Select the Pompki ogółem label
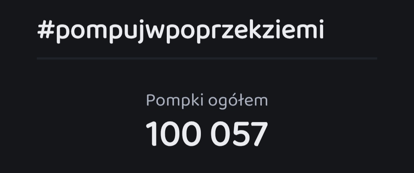414x173 pixels. coord(207,101)
